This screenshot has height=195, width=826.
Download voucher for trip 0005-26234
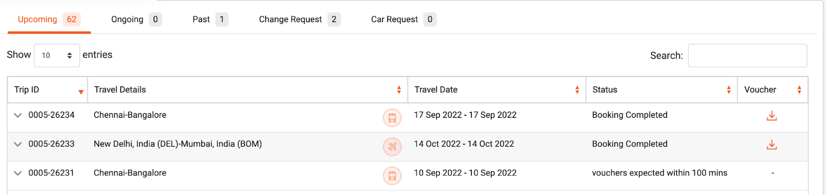click(x=772, y=116)
